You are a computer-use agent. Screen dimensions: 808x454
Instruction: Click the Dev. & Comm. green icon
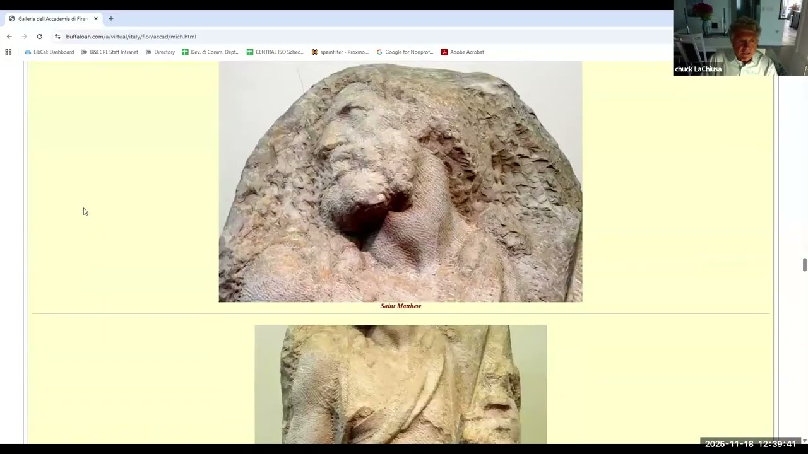[x=185, y=52]
